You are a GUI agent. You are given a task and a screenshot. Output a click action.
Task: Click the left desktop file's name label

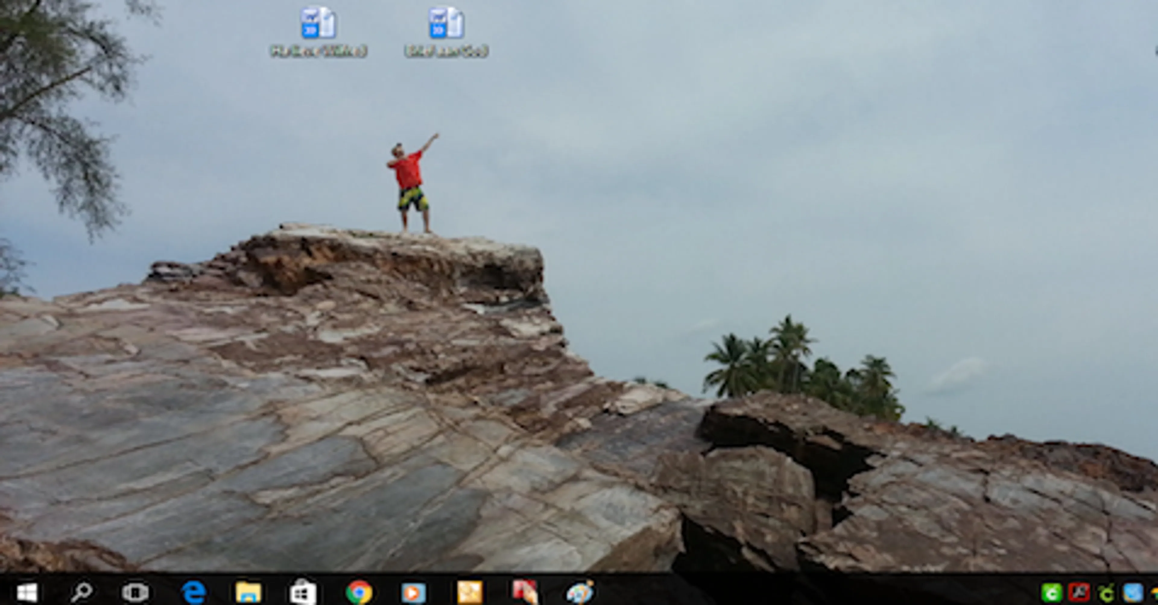[x=318, y=51]
